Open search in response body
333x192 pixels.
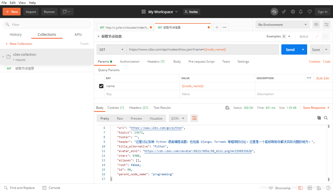326,118
